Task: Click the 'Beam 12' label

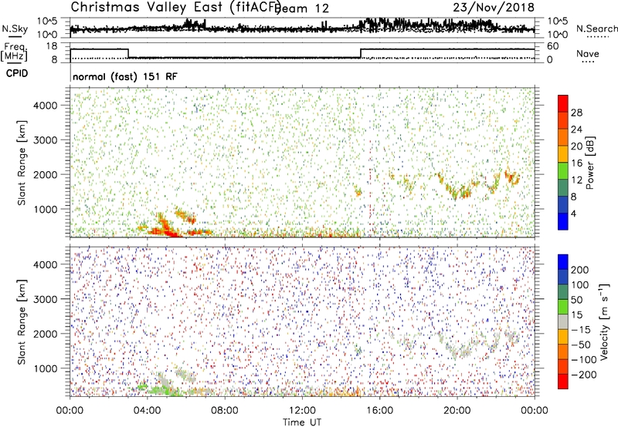Action: point(302,8)
